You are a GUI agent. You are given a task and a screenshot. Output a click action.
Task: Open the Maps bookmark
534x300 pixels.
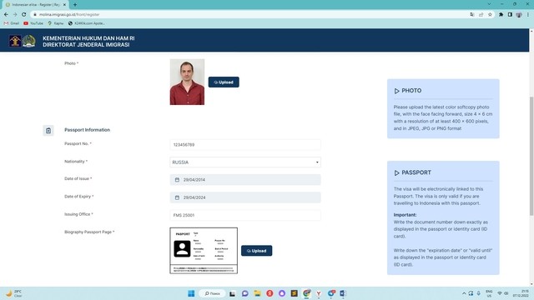pos(56,23)
